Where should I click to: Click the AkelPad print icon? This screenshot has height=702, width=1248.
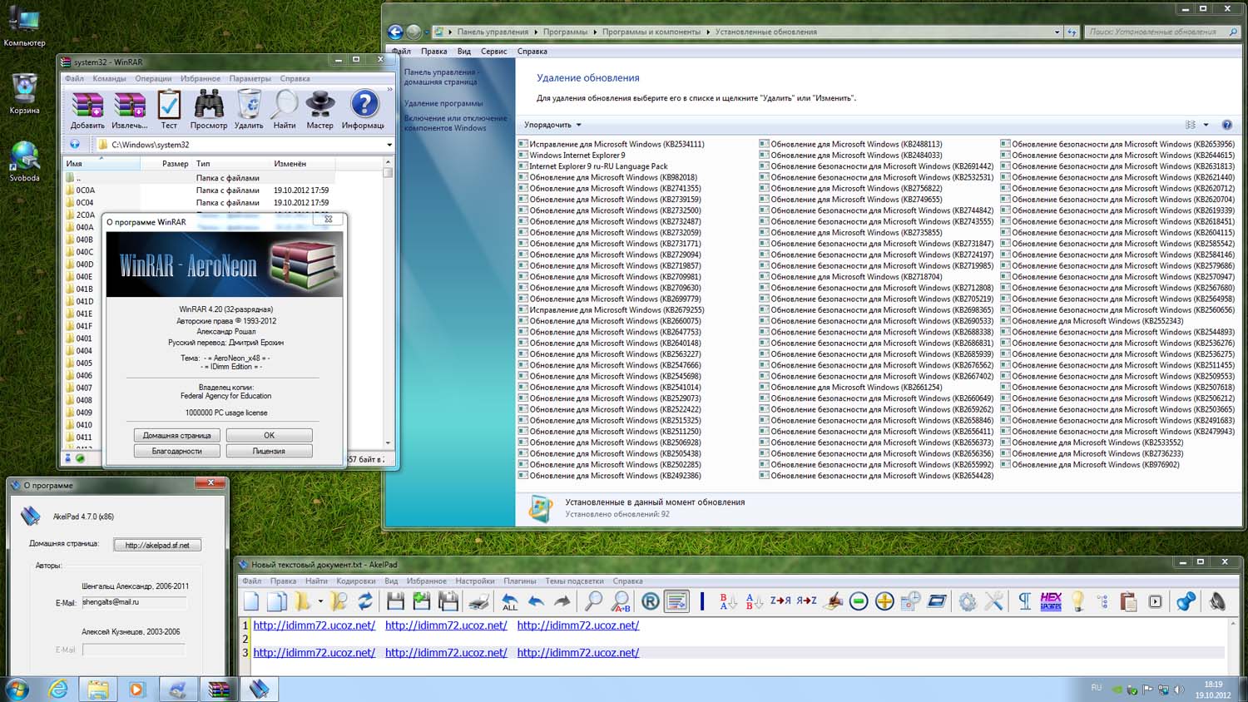[x=479, y=601]
